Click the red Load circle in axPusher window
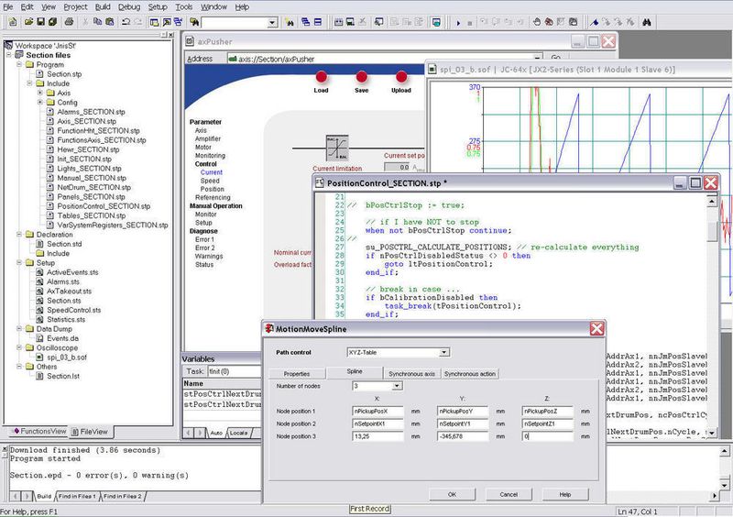 pyautogui.click(x=322, y=77)
